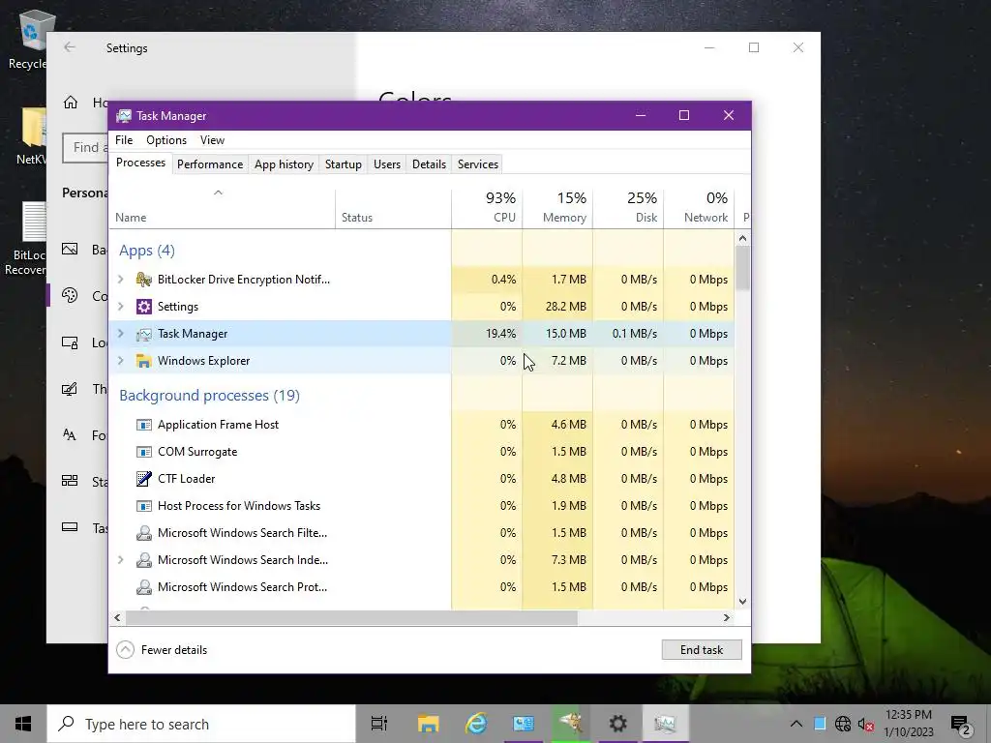Click the vertical scrollbar up arrow
The width and height of the screenshot is (991, 743).
(742, 239)
